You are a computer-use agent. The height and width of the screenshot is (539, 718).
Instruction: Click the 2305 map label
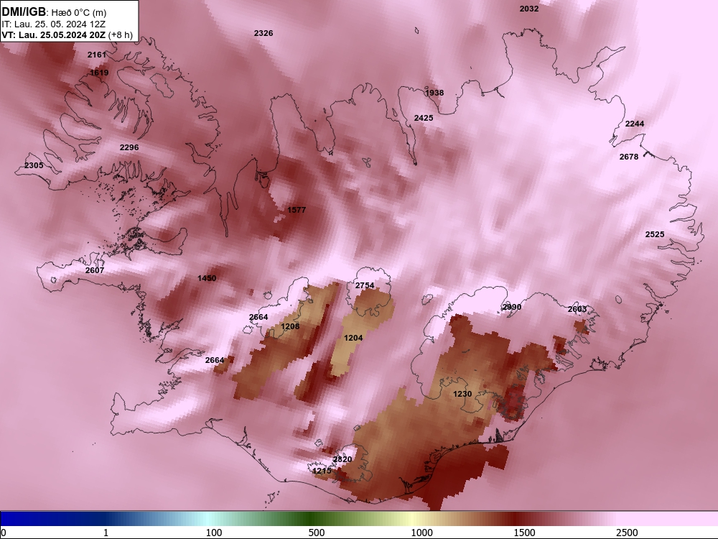pyautogui.click(x=34, y=165)
